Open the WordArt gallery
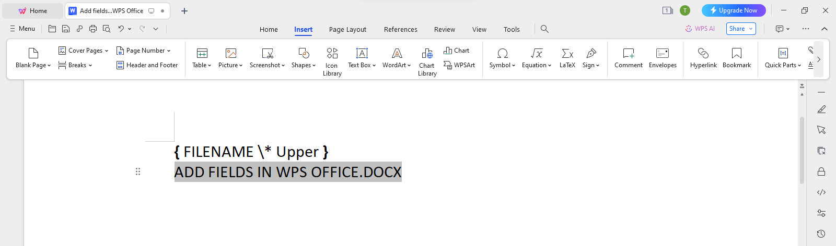 [397, 58]
